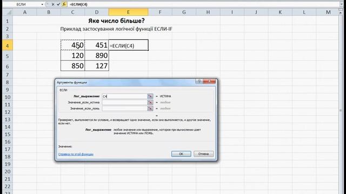Click the scroll-up arrow of vertical scrollbar
Viewport: 346px width, 194px height.
pyautogui.click(x=341, y=13)
